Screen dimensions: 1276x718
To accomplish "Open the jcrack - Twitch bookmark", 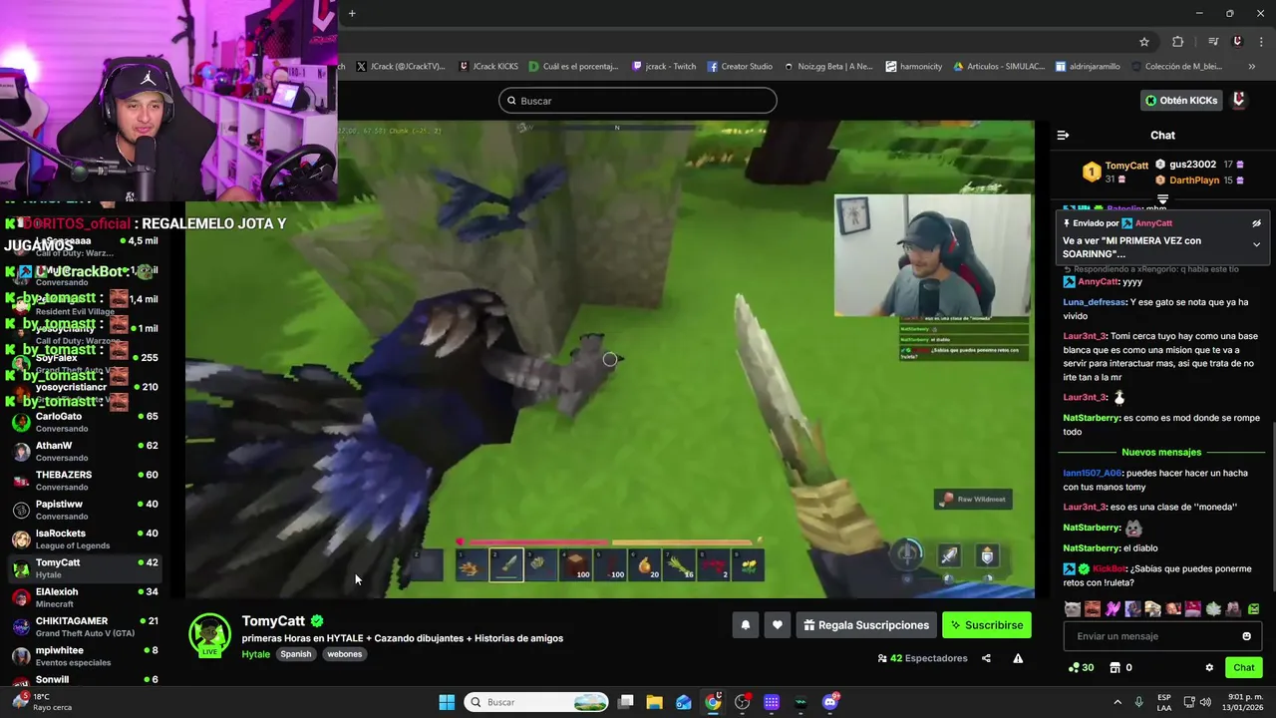I will (664, 67).
